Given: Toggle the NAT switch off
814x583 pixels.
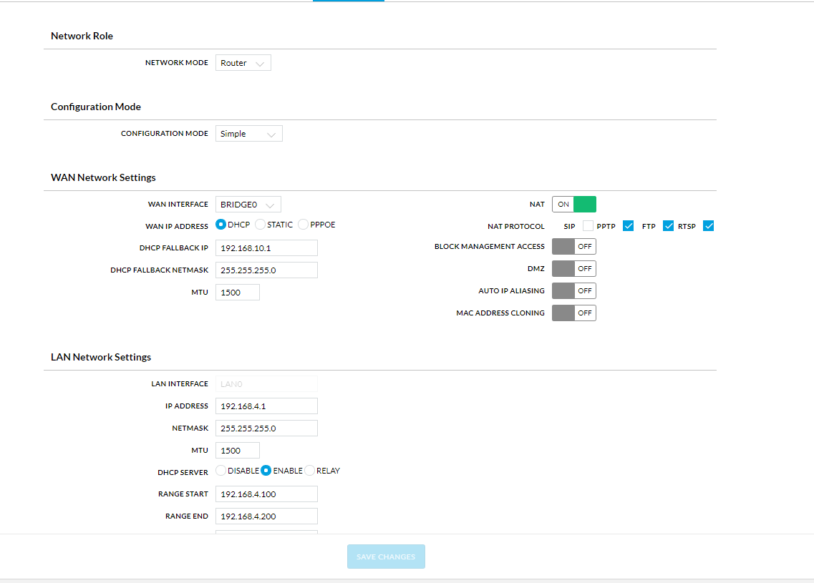Looking at the screenshot, I should coord(573,205).
